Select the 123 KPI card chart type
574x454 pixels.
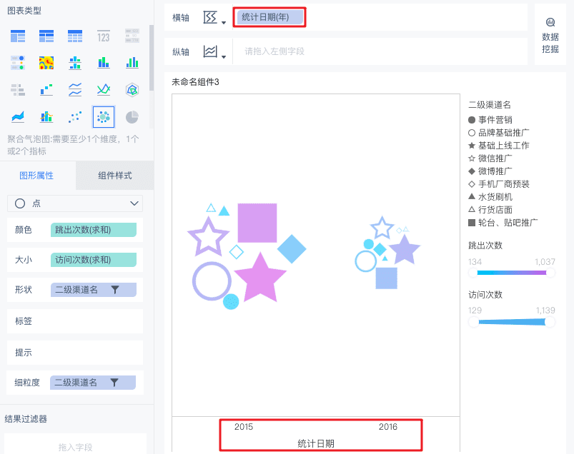point(104,36)
